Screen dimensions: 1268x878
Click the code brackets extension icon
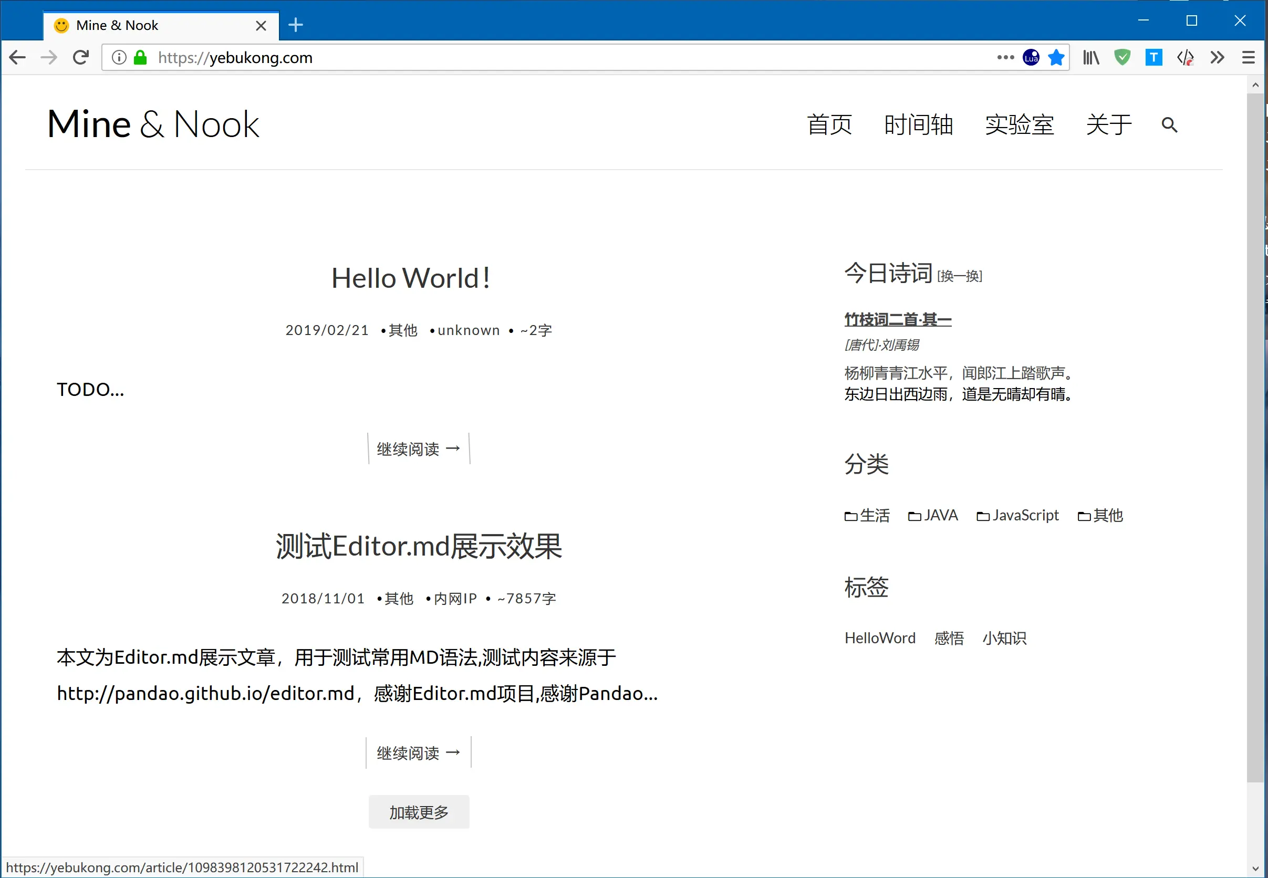click(1185, 57)
